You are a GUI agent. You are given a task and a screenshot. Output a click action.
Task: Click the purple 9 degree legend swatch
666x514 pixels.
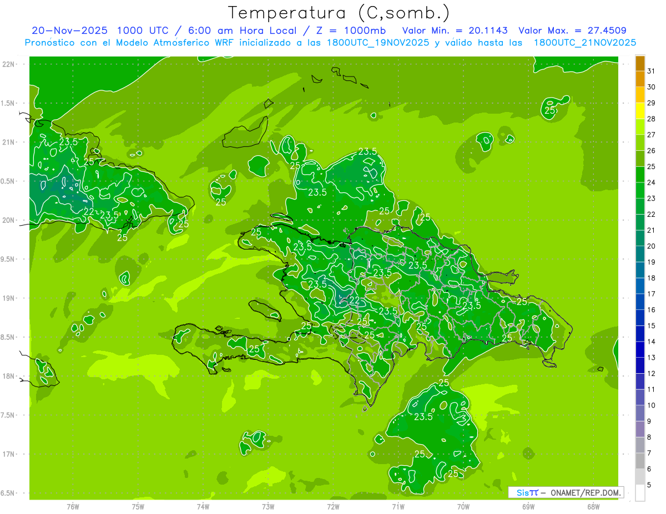point(640,429)
